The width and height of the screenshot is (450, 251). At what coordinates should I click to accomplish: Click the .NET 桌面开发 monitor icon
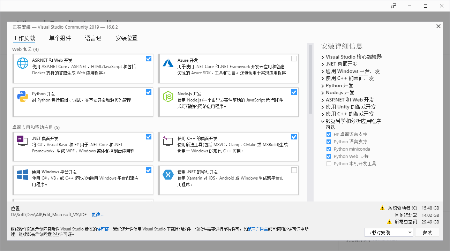coord(22,141)
